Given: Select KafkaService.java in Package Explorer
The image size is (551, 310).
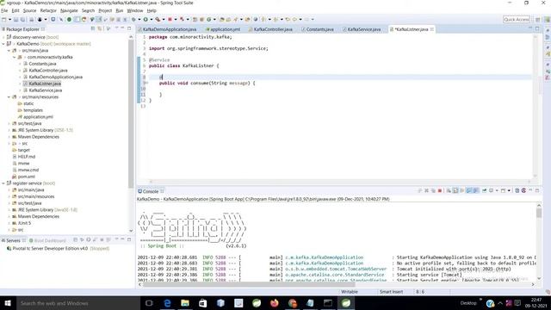Looking at the screenshot, I should 45,90.
